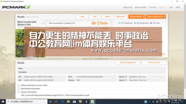Select the RESULTS tab
The width and height of the screenshot is (186, 104).
(163, 7)
